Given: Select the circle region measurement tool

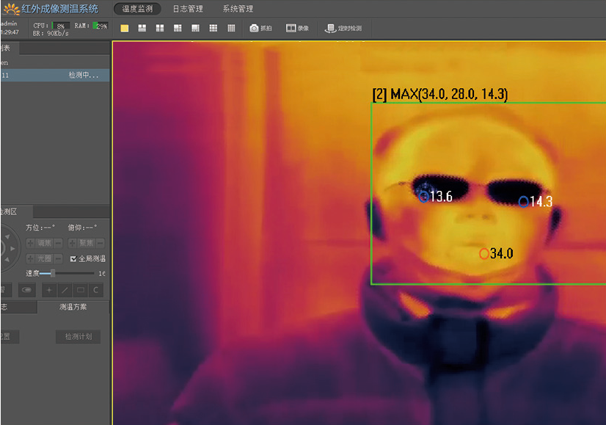Looking at the screenshot, I should 95,291.
